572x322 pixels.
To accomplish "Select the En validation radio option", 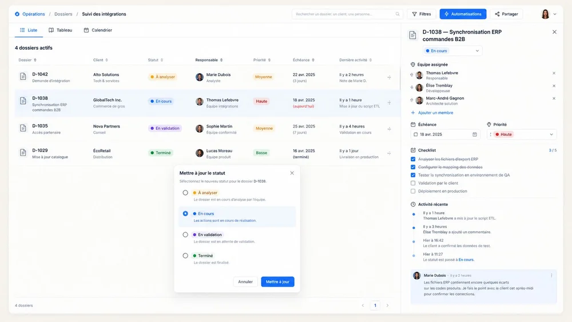I will (x=185, y=234).
